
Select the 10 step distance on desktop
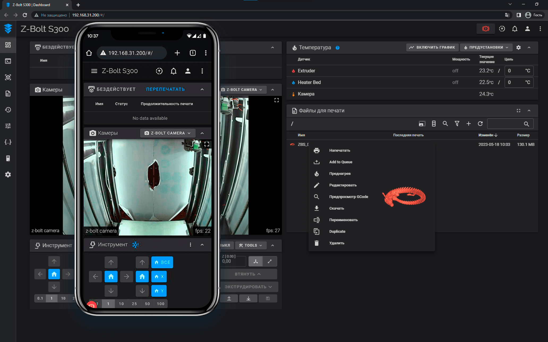pos(63,298)
